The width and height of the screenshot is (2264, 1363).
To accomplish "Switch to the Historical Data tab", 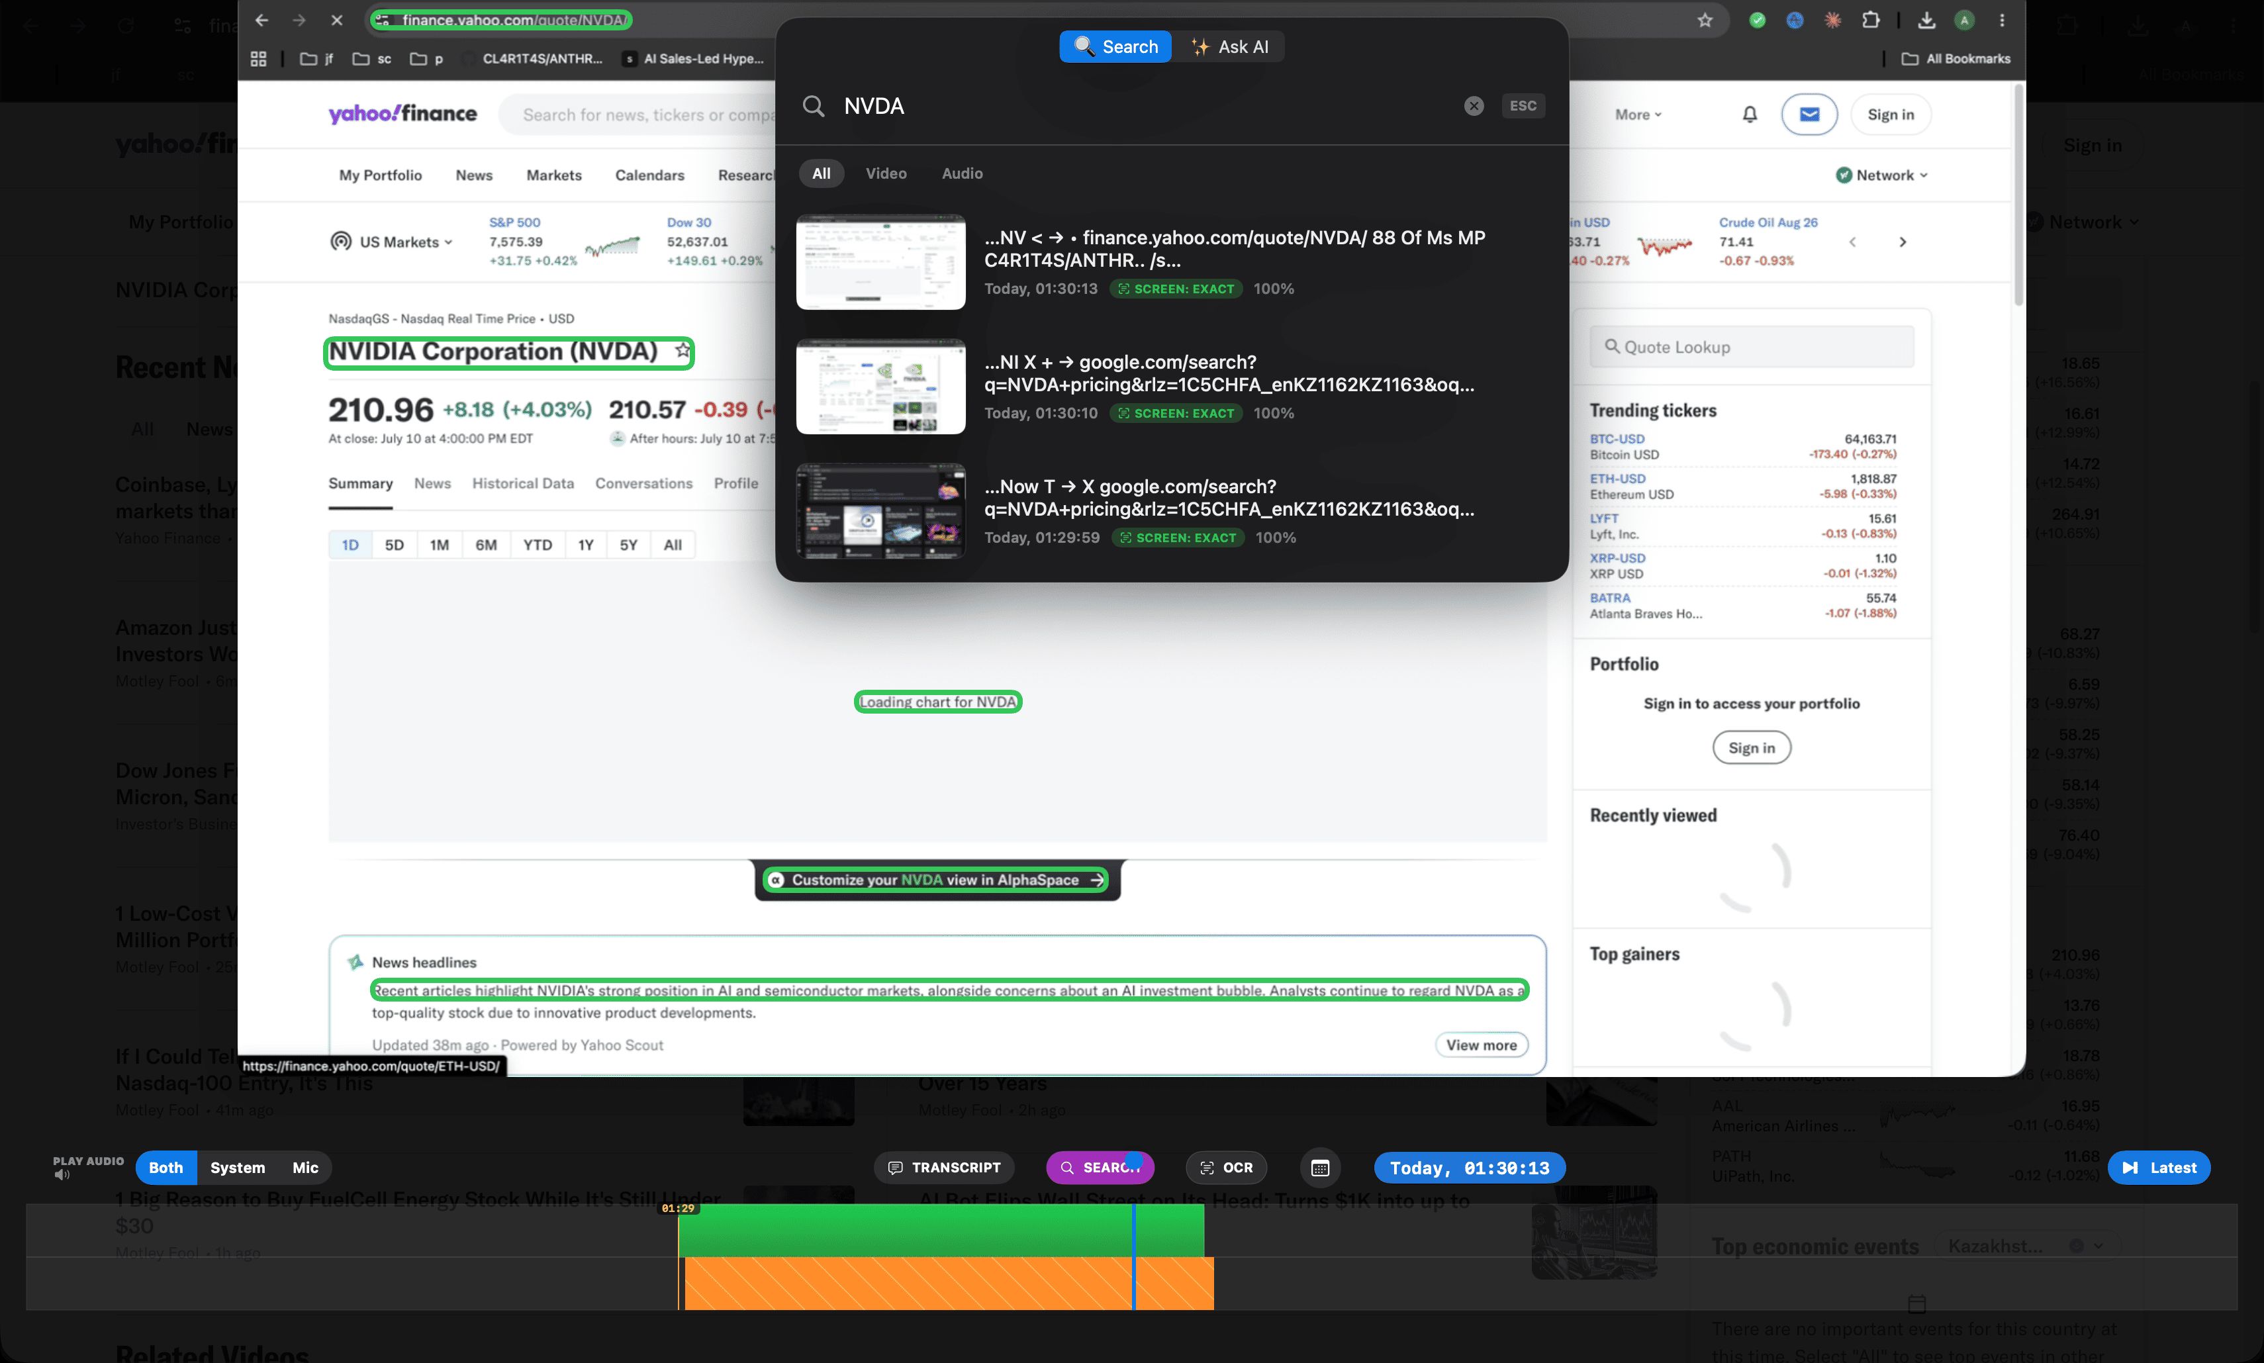I will click(x=522, y=484).
